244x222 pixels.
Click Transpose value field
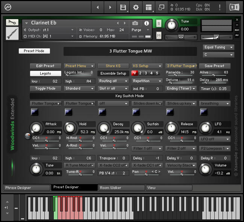pyautogui.click(x=113, y=158)
